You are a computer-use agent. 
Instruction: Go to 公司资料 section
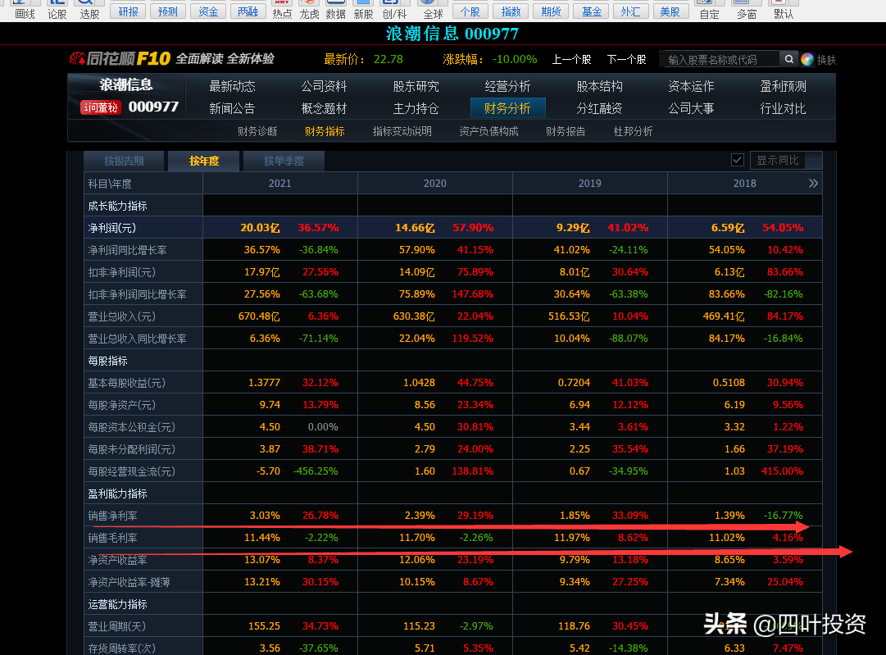[324, 86]
